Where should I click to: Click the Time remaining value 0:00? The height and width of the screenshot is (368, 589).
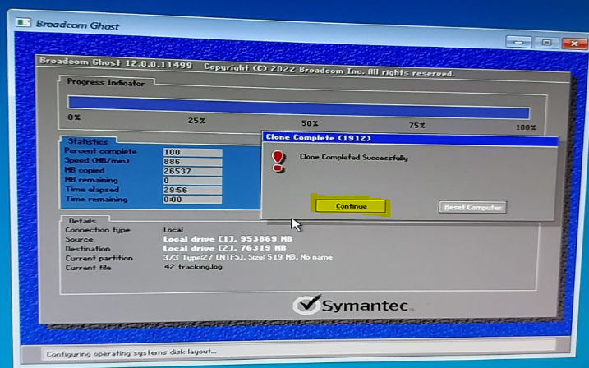click(192, 200)
